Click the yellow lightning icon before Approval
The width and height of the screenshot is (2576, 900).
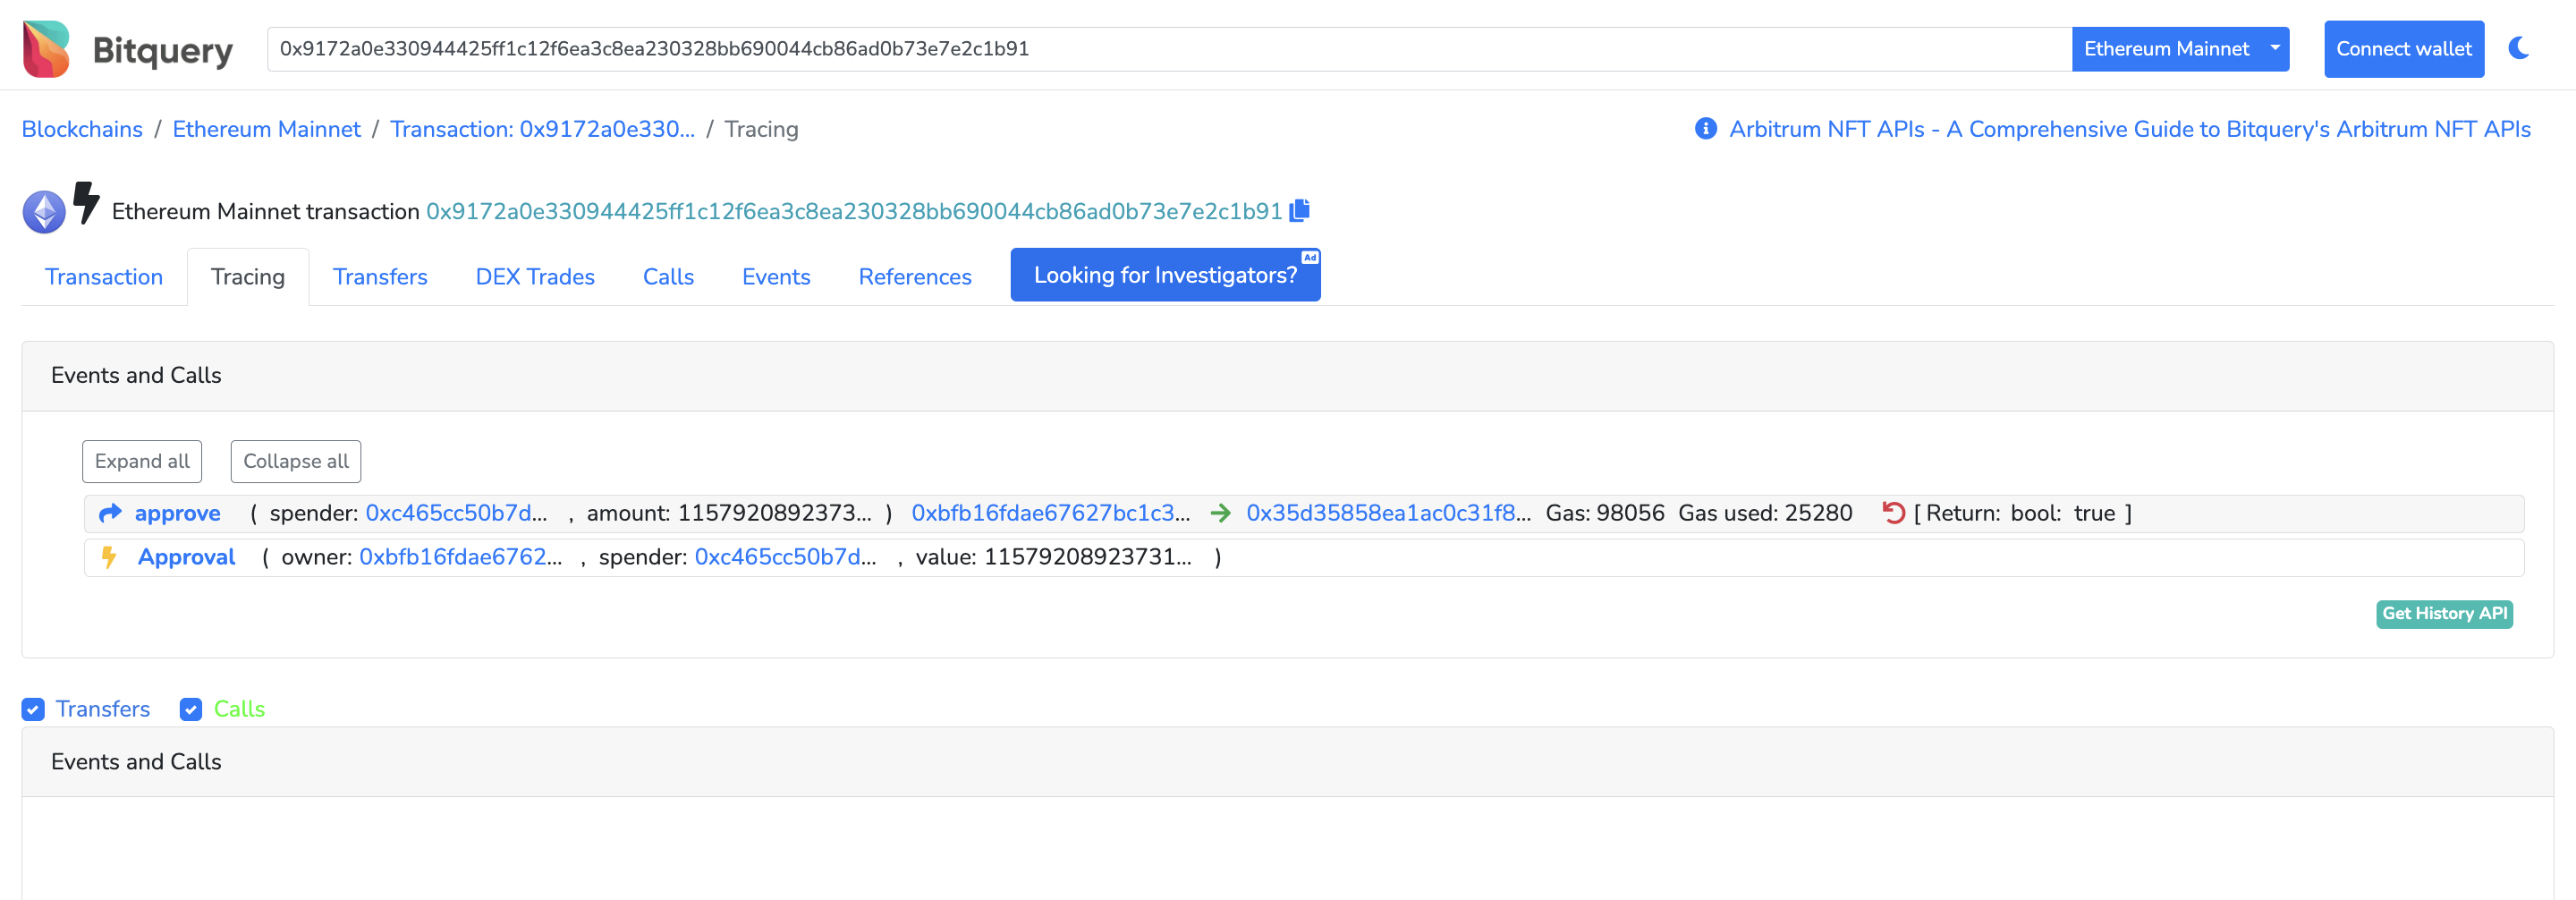click(109, 557)
